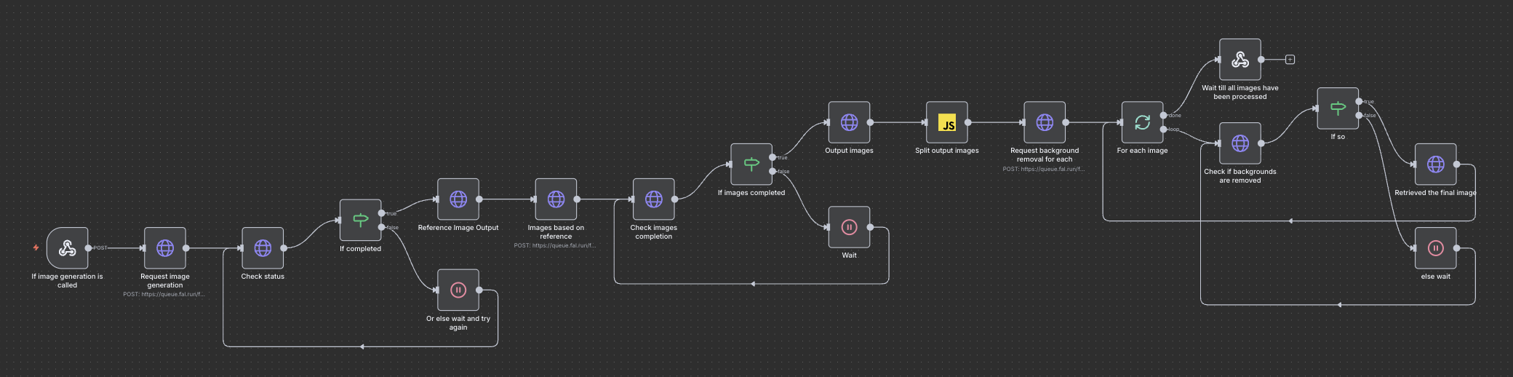Open the Split output images JS node
The image size is (1513, 377).
[947, 122]
